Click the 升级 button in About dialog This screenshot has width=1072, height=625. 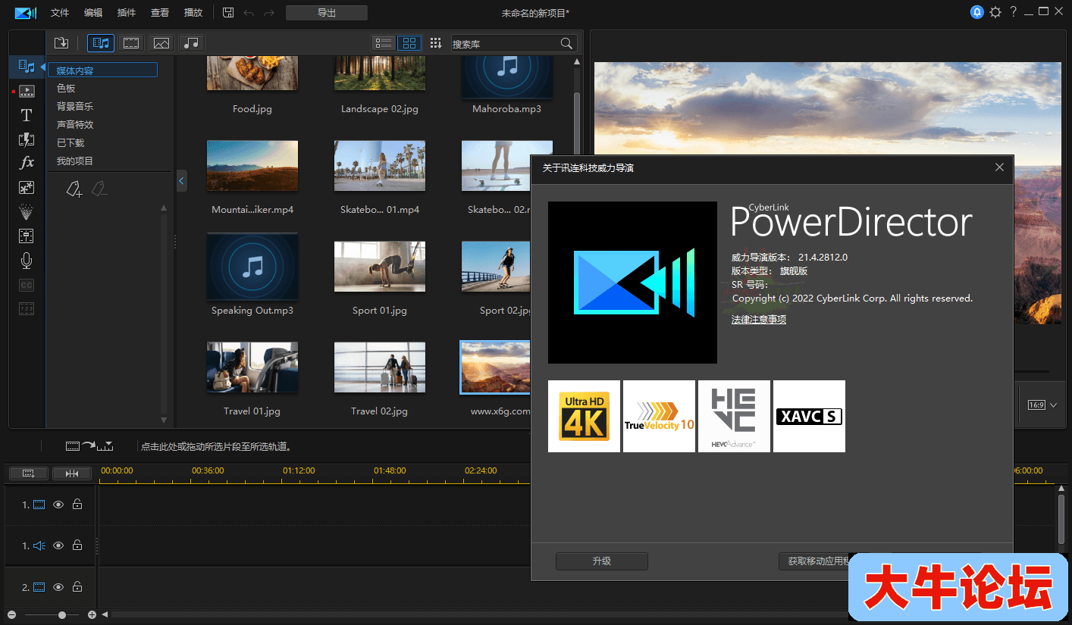click(602, 561)
